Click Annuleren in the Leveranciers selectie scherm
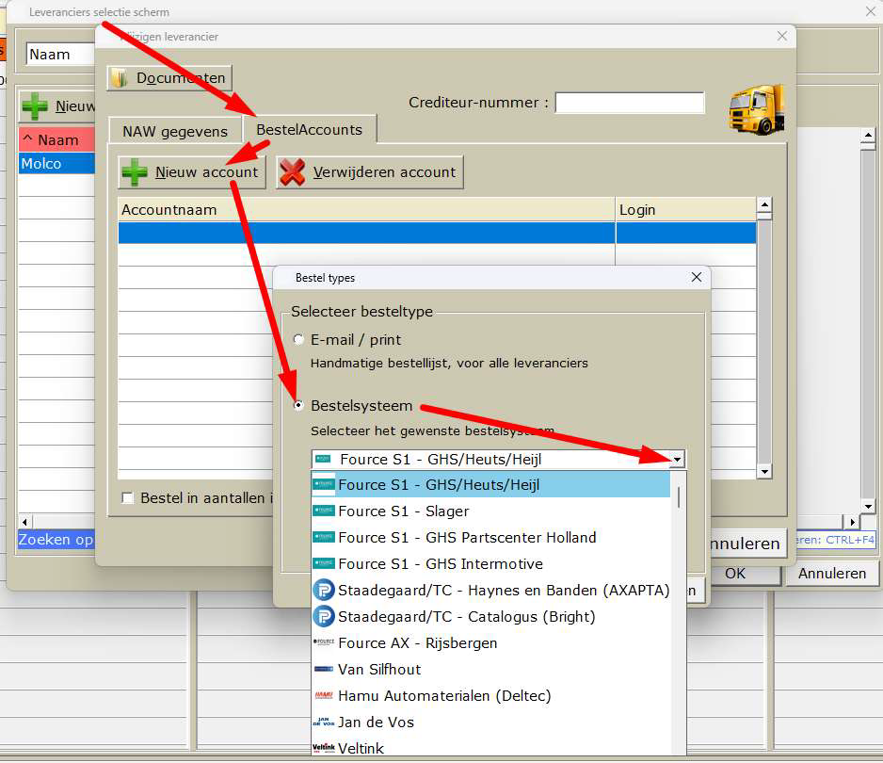The image size is (883, 763). (832, 573)
